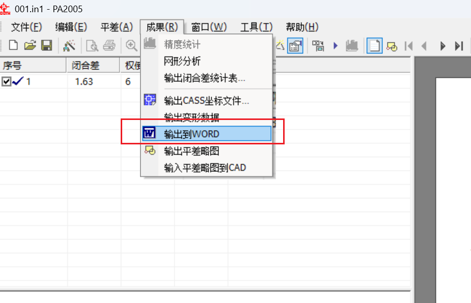Open the 编辑(E) menu
The height and width of the screenshot is (303, 471).
[71, 27]
